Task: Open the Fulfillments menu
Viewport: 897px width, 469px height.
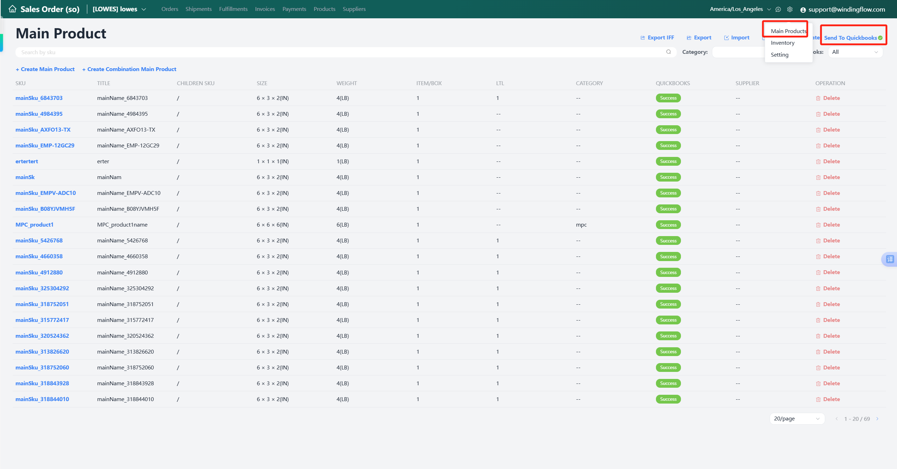Action: [233, 9]
